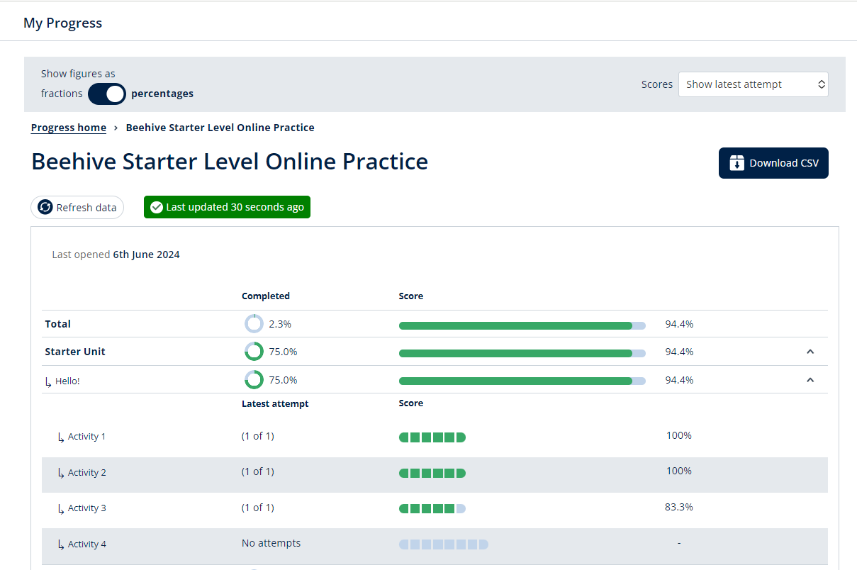This screenshot has width=857, height=570.
Task: Collapse the Starter Unit row chevron
Action: pyautogui.click(x=810, y=352)
